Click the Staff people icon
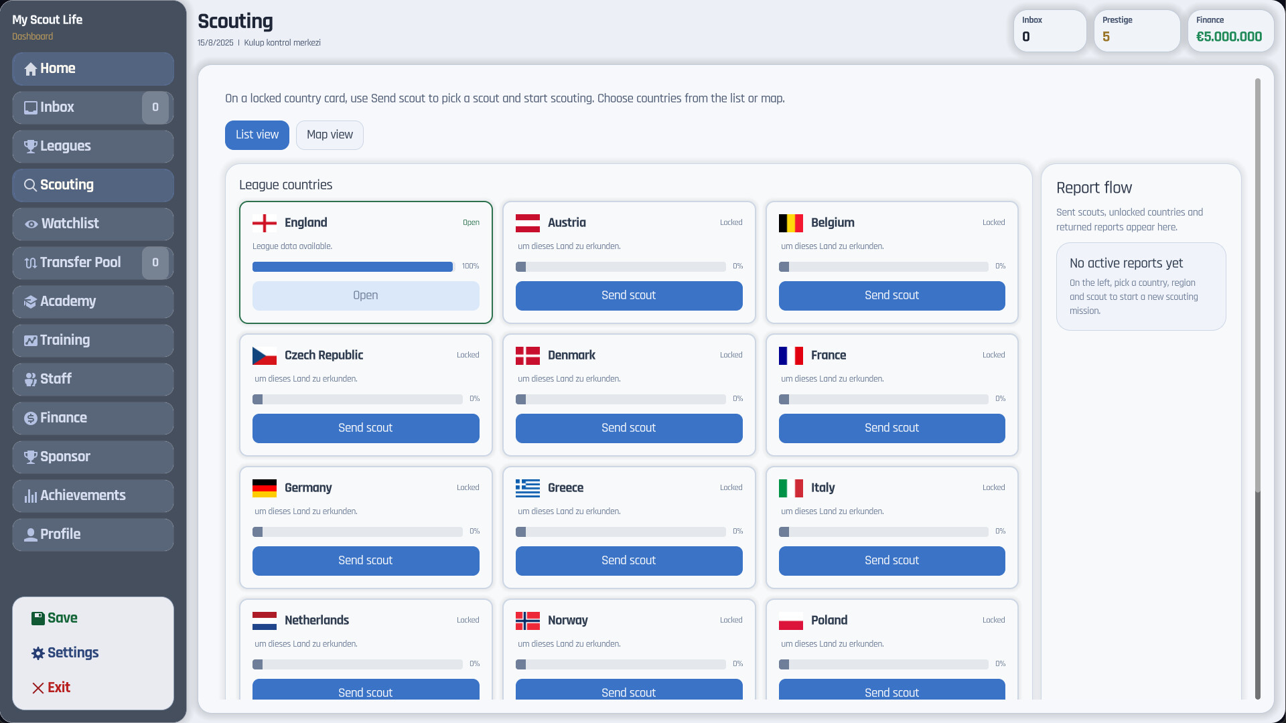Screen dimensions: 1286x723 (x=31, y=380)
